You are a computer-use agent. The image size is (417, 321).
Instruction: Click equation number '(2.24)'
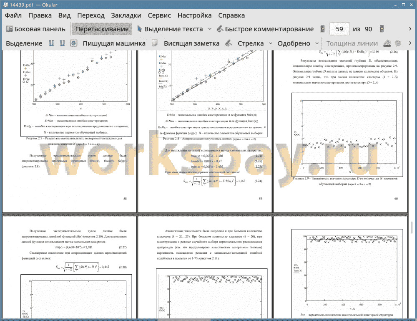[258, 181]
